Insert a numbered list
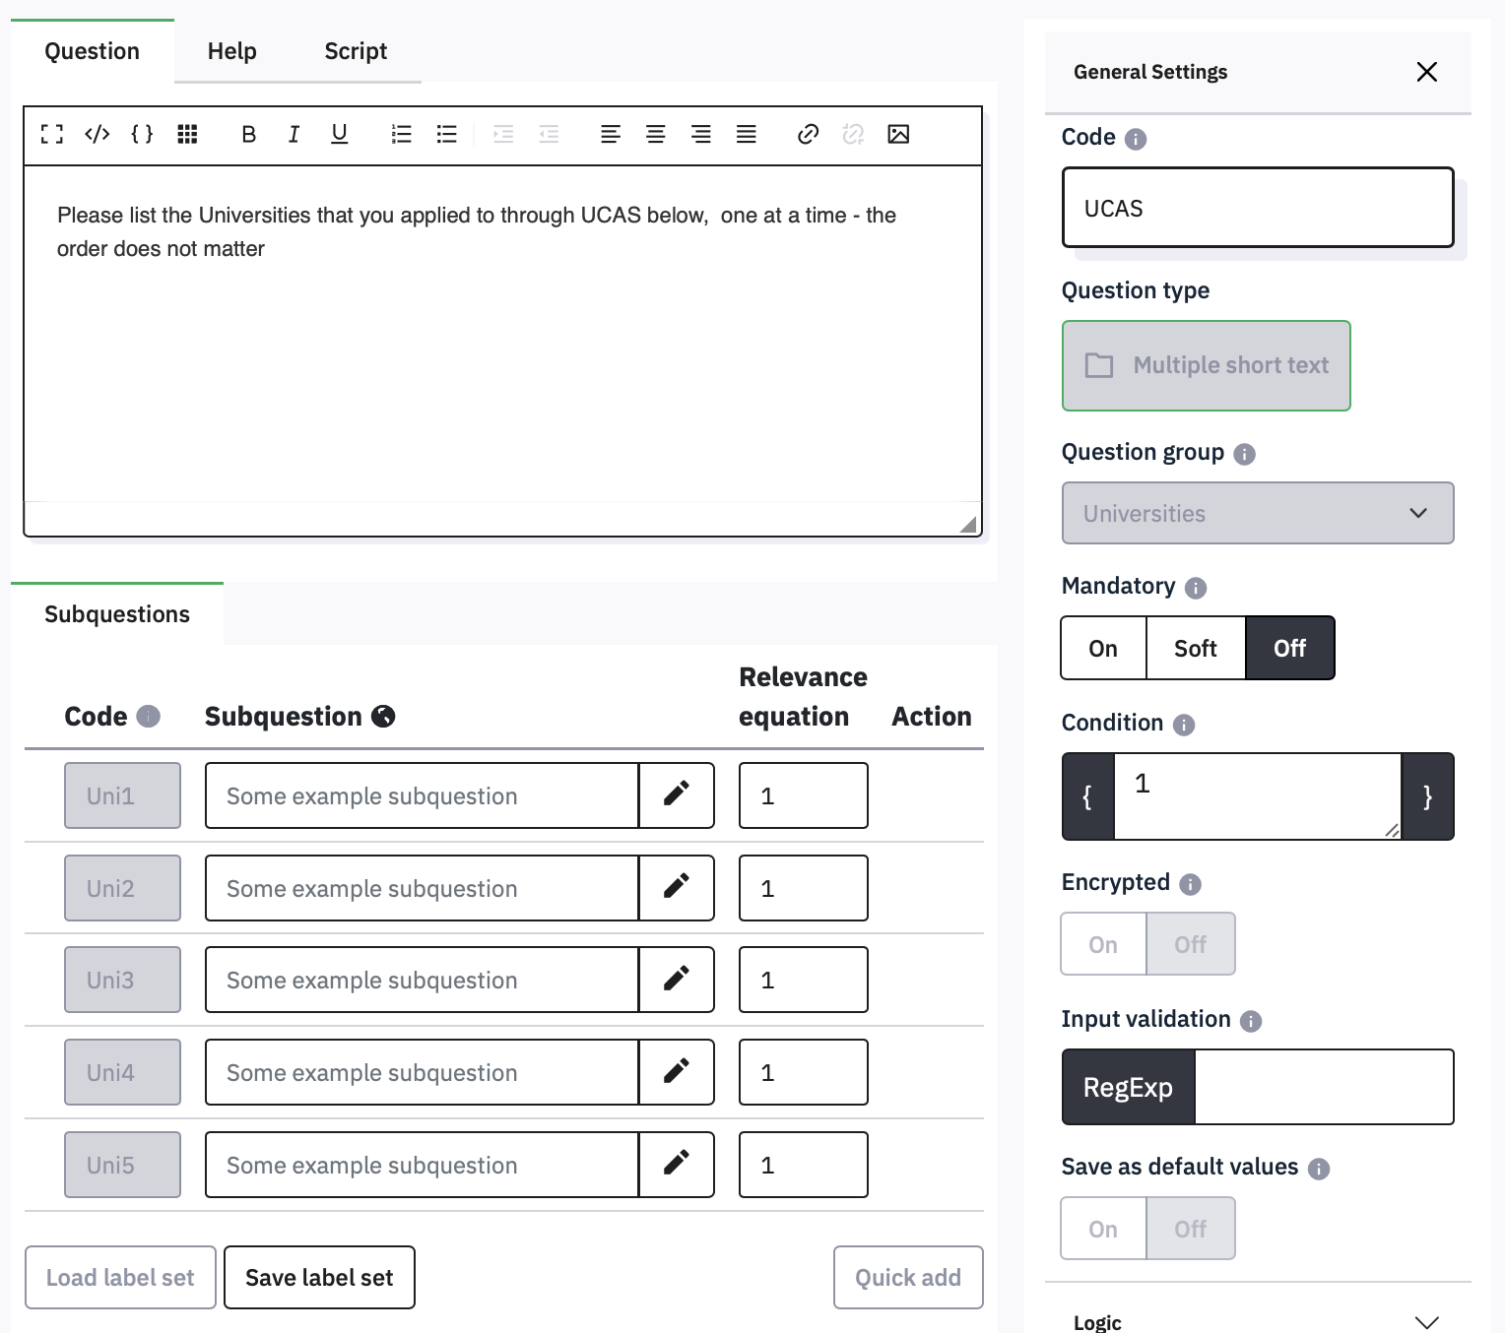The height and width of the screenshot is (1333, 1505). 401,134
